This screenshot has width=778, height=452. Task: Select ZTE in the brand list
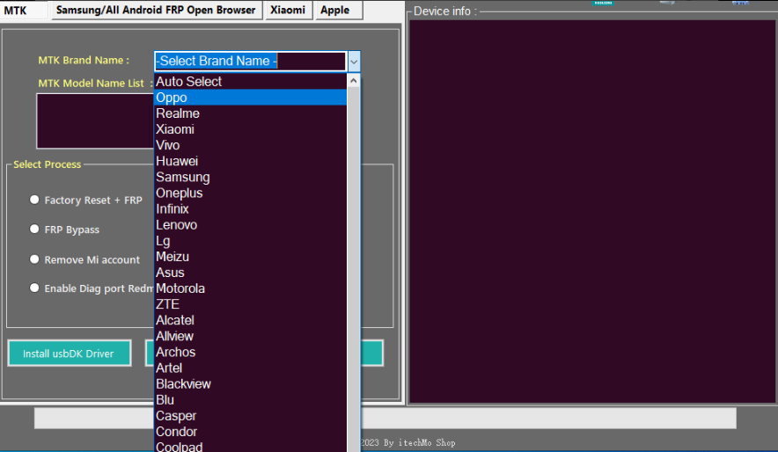pyautogui.click(x=251, y=304)
